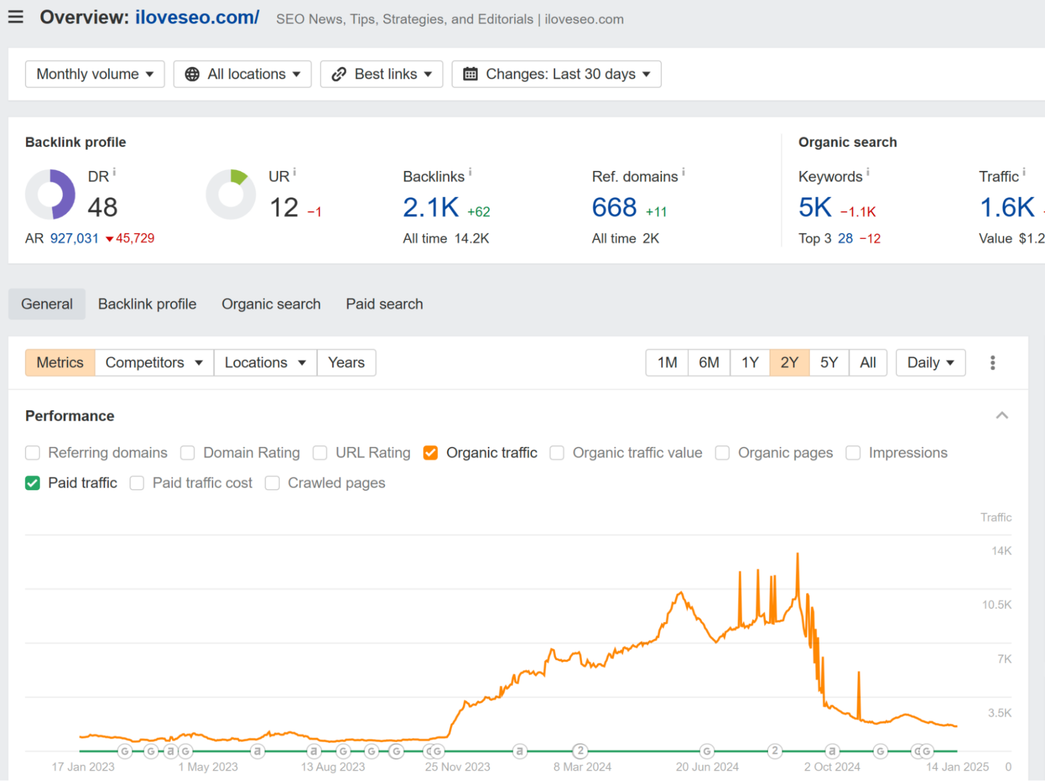Screen dimensions: 1045x781
Task: Show the Keywords info tooltip icon
Action: [x=868, y=172]
